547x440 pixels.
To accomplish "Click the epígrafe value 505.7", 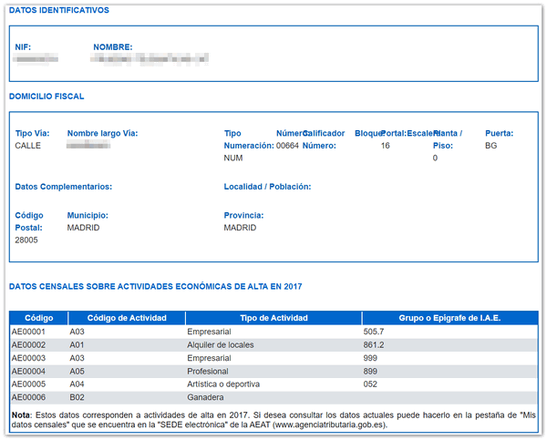I will [x=373, y=332].
